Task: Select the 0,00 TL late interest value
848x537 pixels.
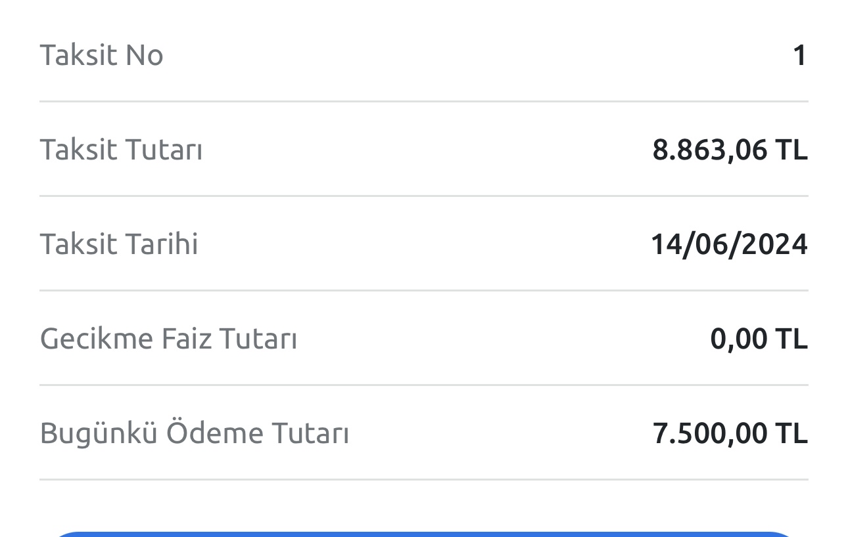Action: point(759,339)
